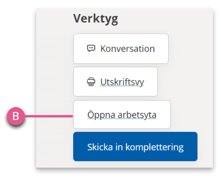Show print view via underlined Utskriftsvy
Image resolution: width=221 pixels, height=179 pixels.
[122, 82]
